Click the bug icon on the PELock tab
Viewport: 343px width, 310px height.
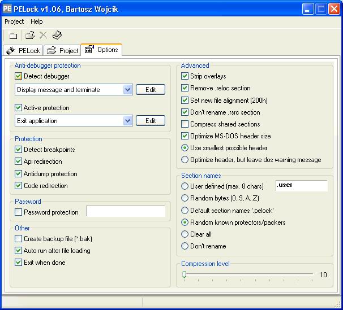[11, 51]
